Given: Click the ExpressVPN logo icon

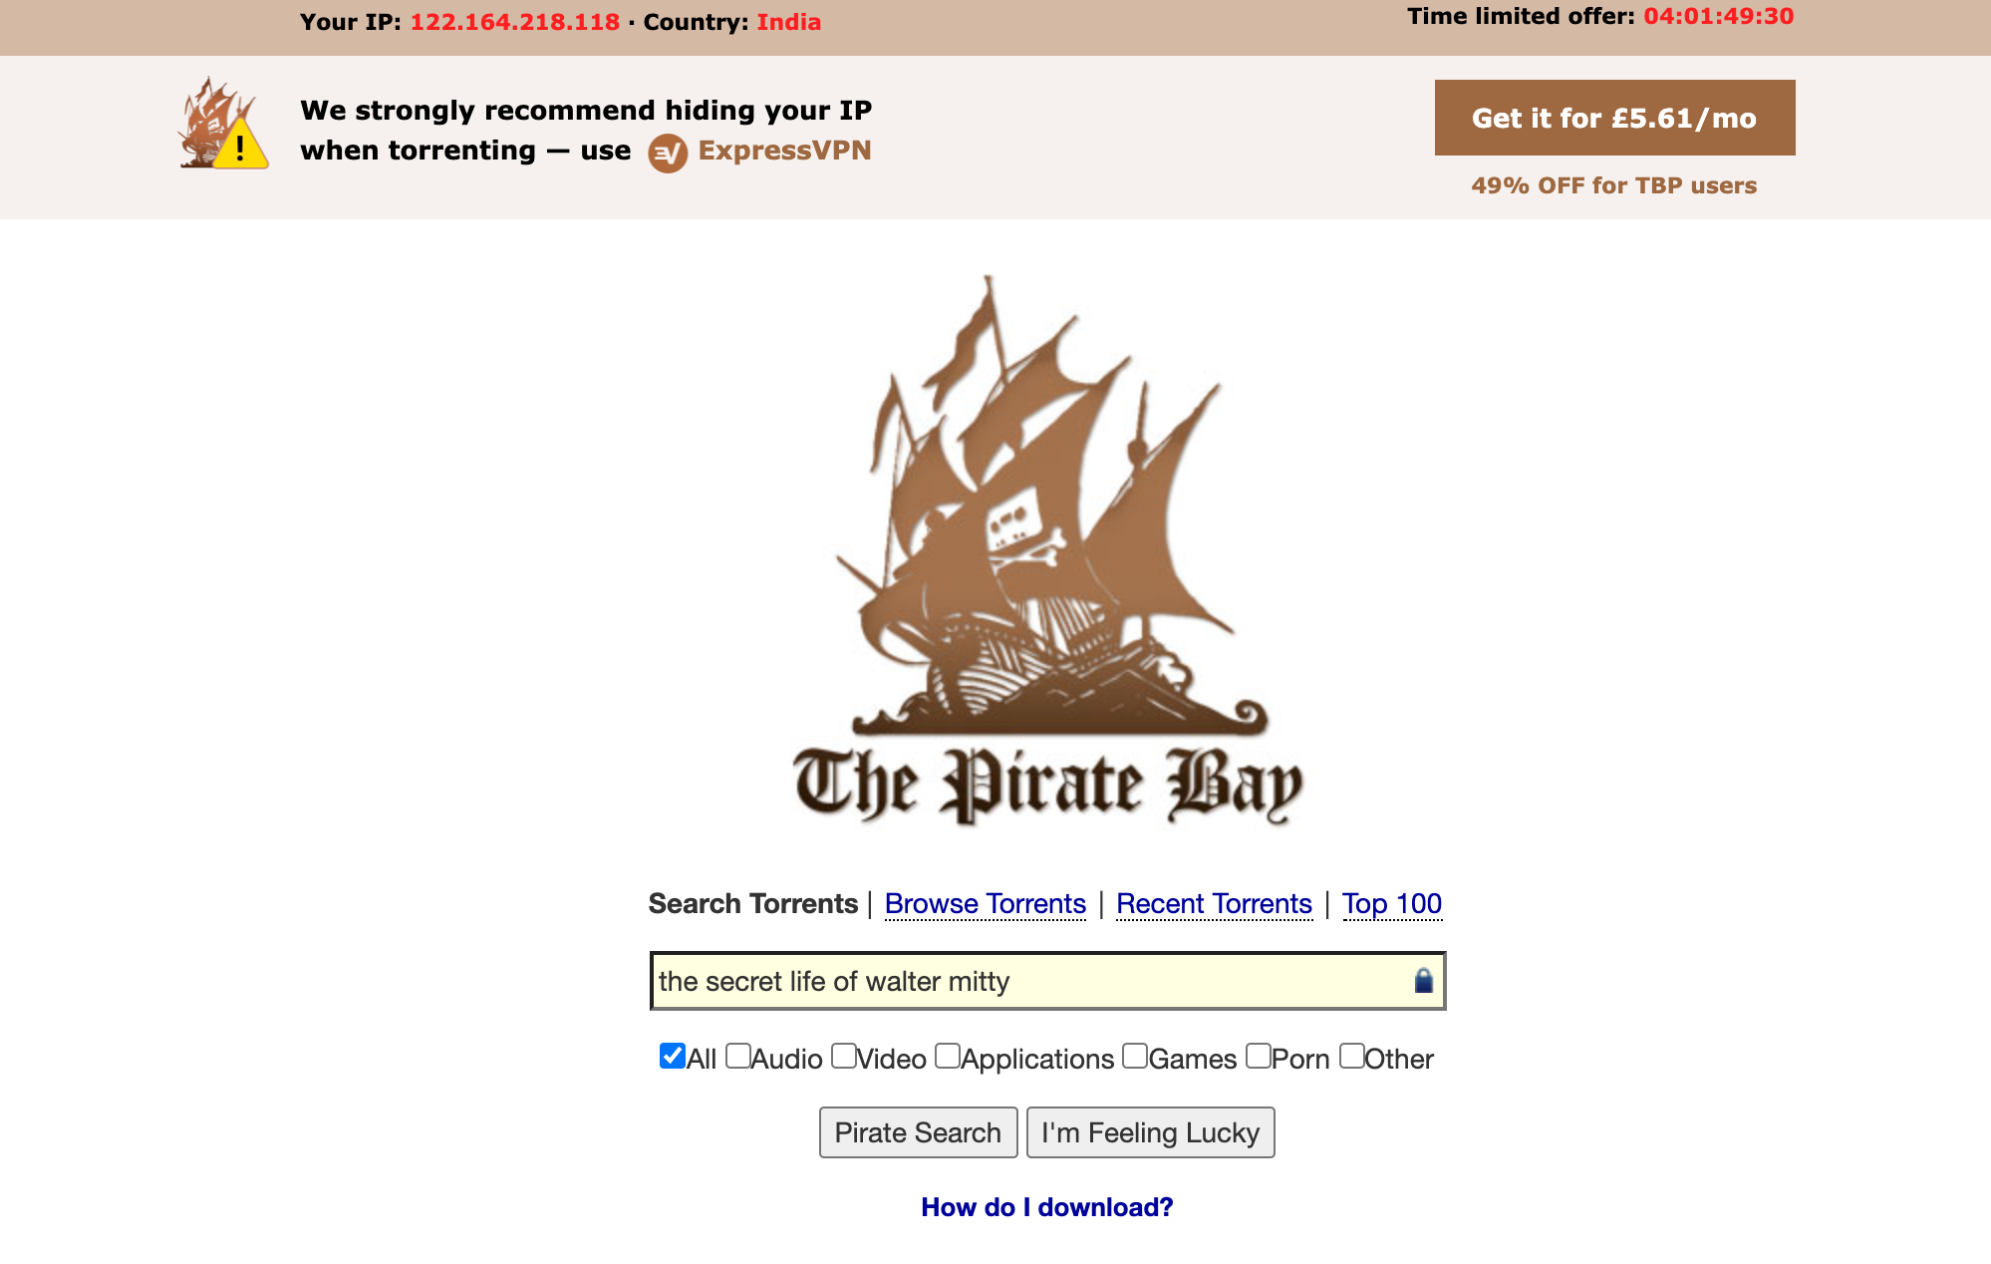Looking at the screenshot, I should pos(668,153).
